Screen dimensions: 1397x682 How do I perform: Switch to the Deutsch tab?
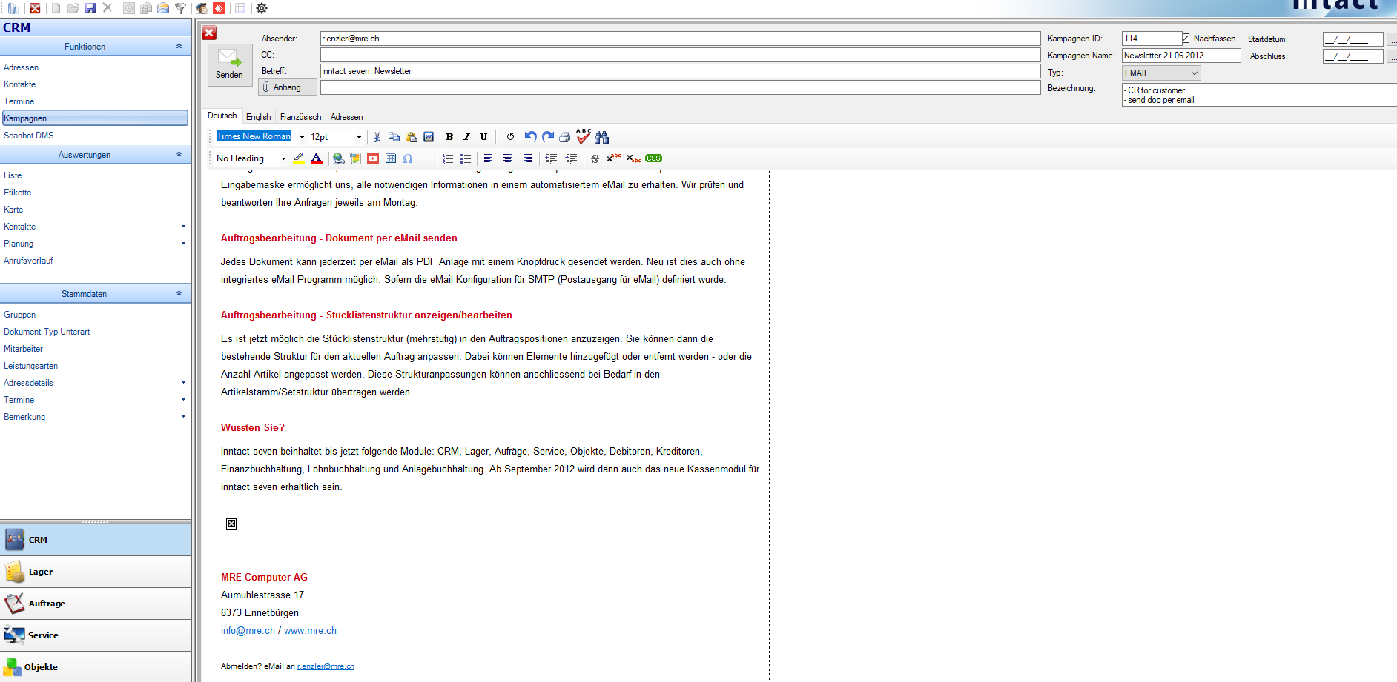coord(222,116)
